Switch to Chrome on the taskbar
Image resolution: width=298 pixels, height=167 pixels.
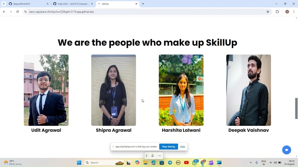pyautogui.click(x=203, y=163)
